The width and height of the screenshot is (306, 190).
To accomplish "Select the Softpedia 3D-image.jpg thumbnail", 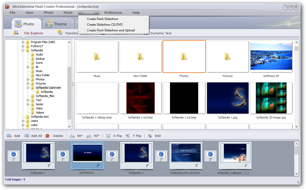I will (x=271, y=98).
